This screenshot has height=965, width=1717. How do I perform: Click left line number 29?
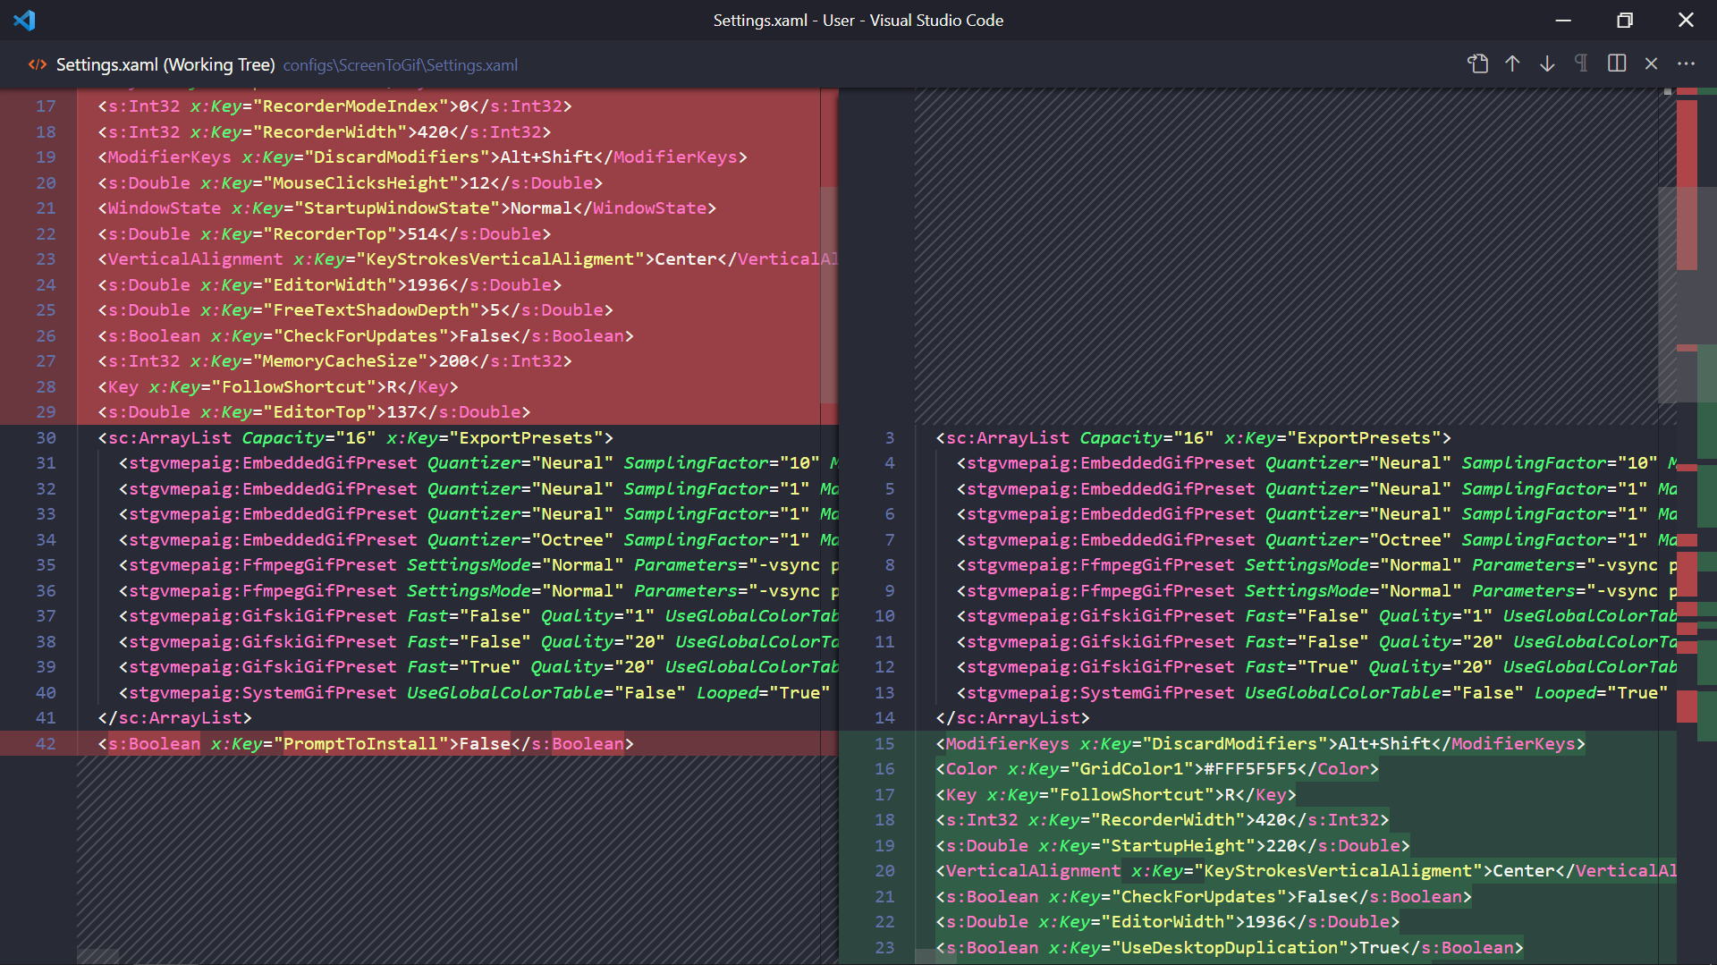[x=46, y=412]
